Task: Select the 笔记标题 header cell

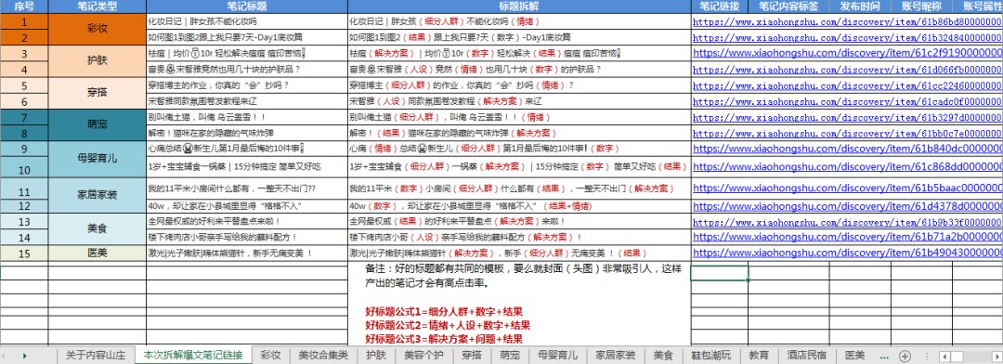Action: pos(247,6)
